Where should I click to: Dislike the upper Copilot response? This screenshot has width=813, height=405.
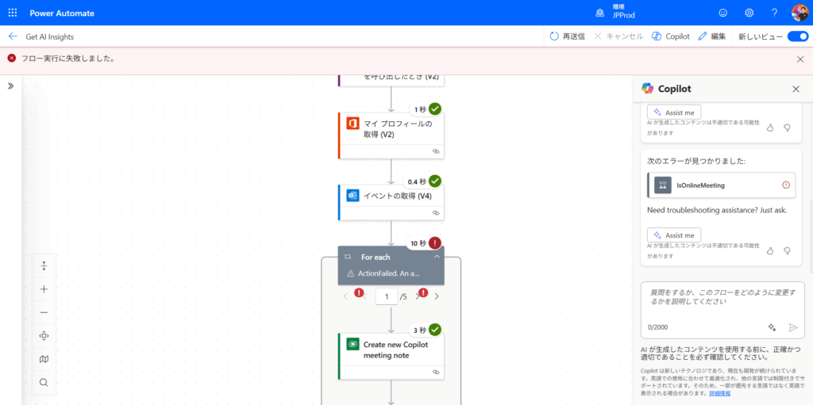[x=787, y=128]
